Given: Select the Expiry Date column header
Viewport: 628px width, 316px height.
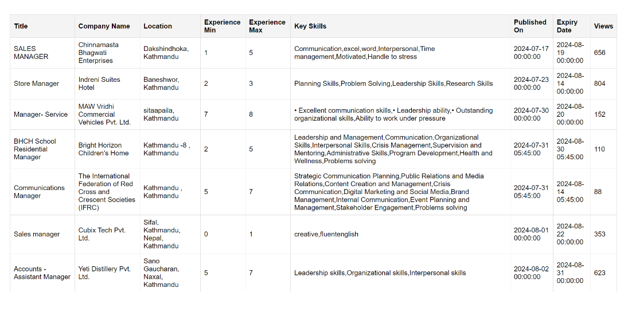Looking at the screenshot, I should [x=567, y=26].
